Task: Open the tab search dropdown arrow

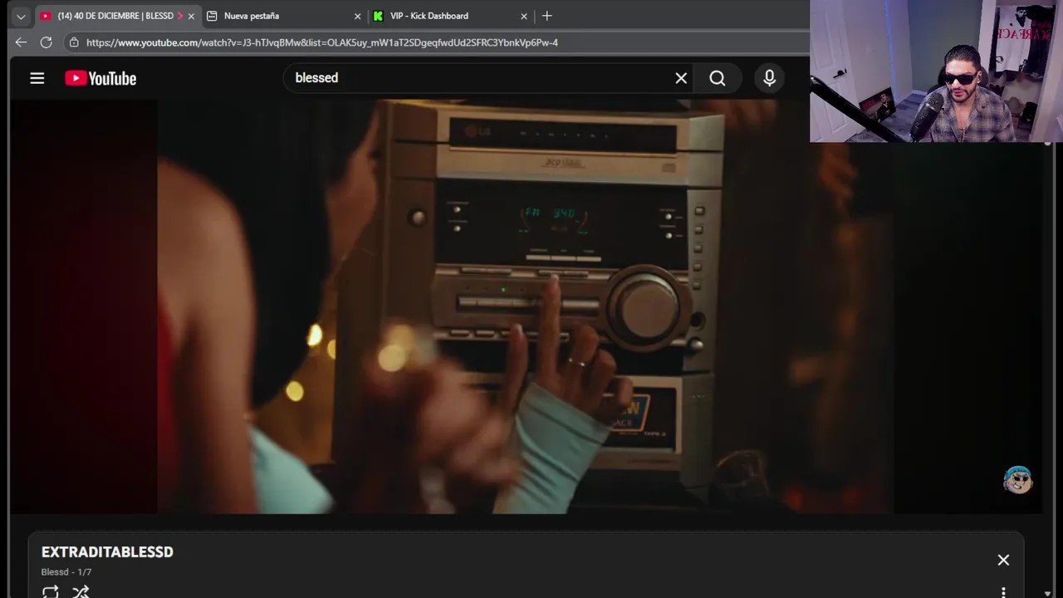Action: [x=21, y=16]
